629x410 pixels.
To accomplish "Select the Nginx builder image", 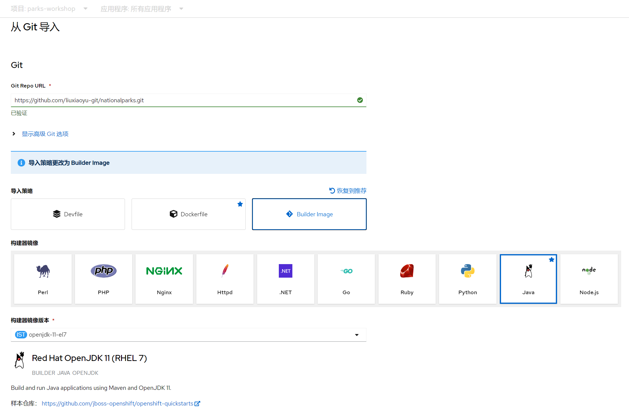I will click(164, 279).
